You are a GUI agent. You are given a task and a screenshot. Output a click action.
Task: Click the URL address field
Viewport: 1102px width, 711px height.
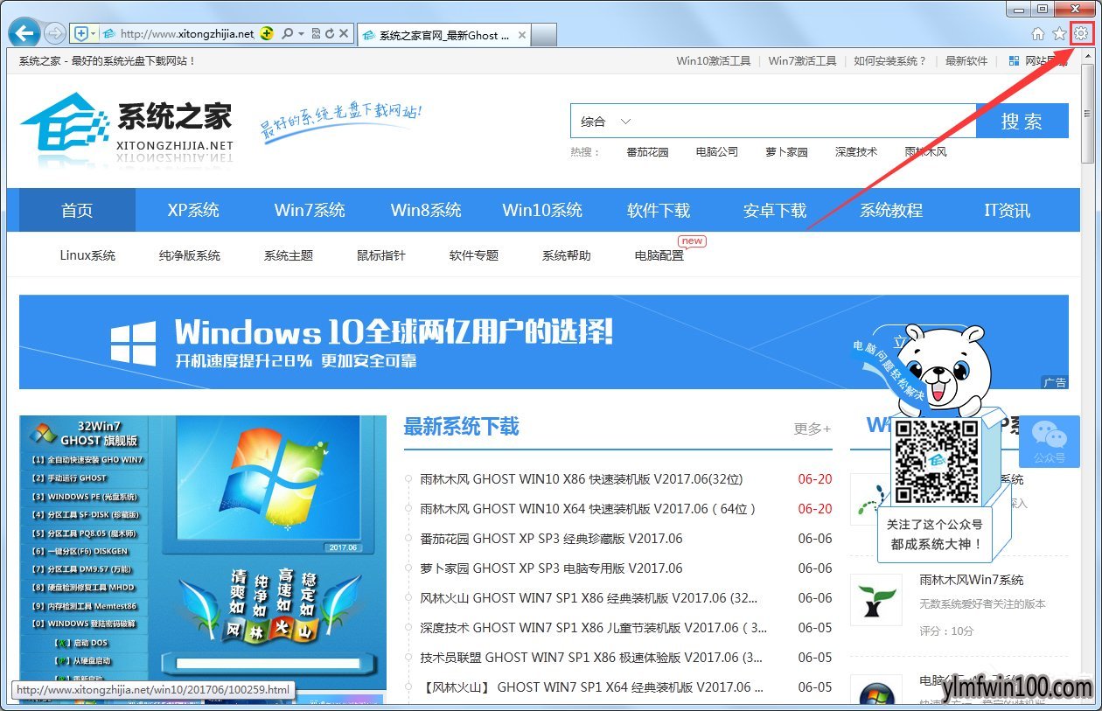coord(186,33)
